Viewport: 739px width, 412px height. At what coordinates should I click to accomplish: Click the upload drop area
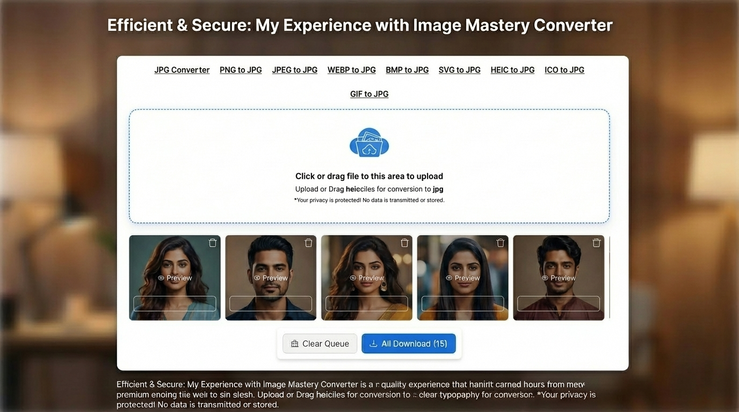(x=369, y=166)
